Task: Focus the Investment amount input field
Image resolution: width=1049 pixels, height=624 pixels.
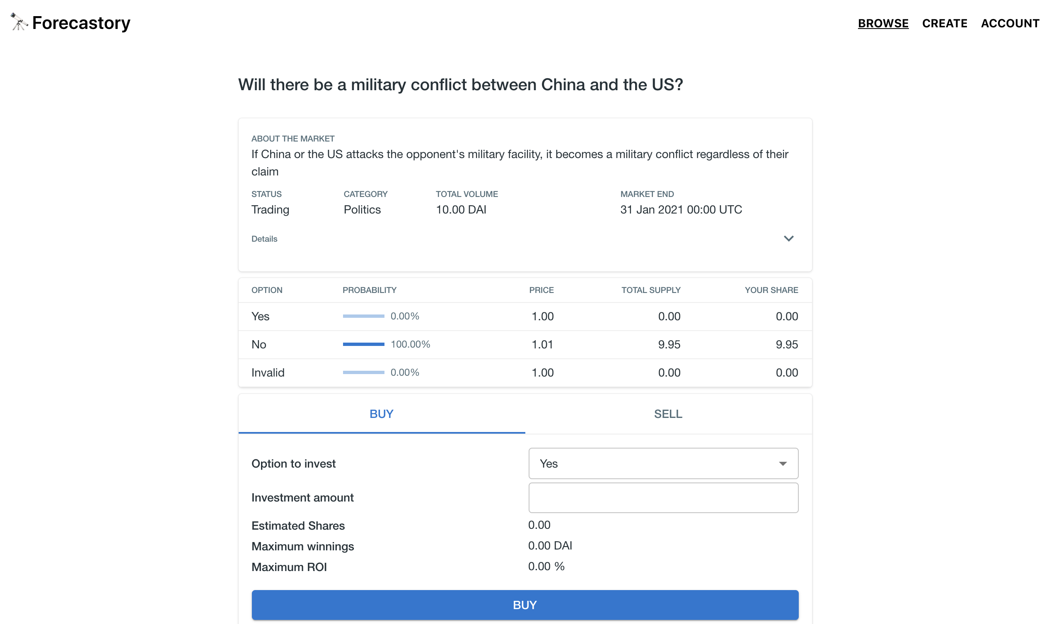Action: (x=662, y=497)
